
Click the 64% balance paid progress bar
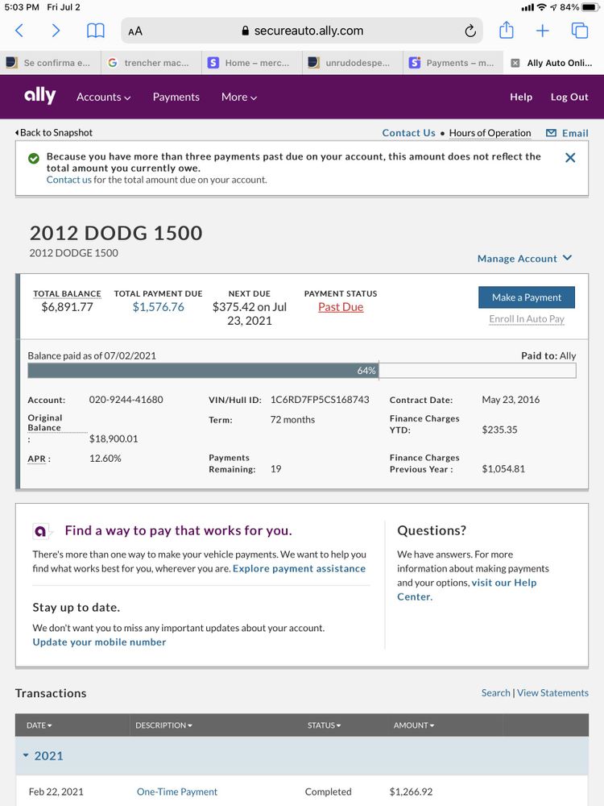click(301, 371)
